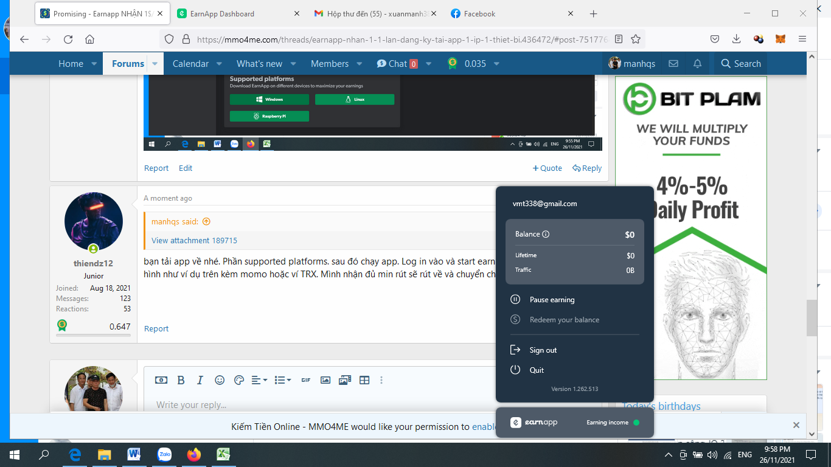Open Microsoft Word from the taskbar

coord(134,454)
